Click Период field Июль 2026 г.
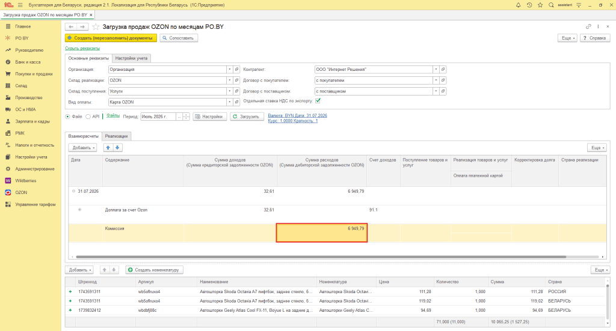This screenshot has height=331, width=616. tap(159, 117)
